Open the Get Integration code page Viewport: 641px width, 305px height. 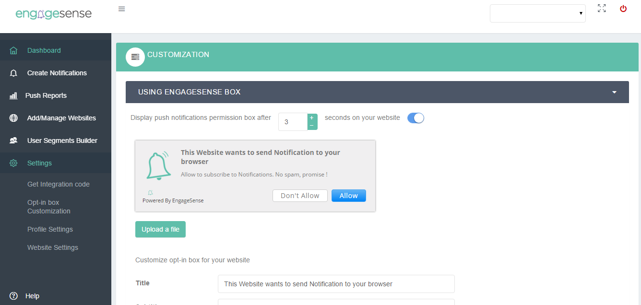coord(59,184)
